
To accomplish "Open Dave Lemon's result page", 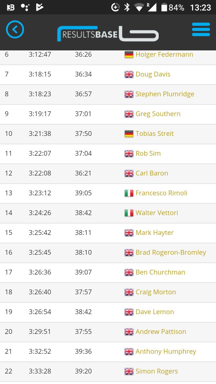I will point(154,312).
